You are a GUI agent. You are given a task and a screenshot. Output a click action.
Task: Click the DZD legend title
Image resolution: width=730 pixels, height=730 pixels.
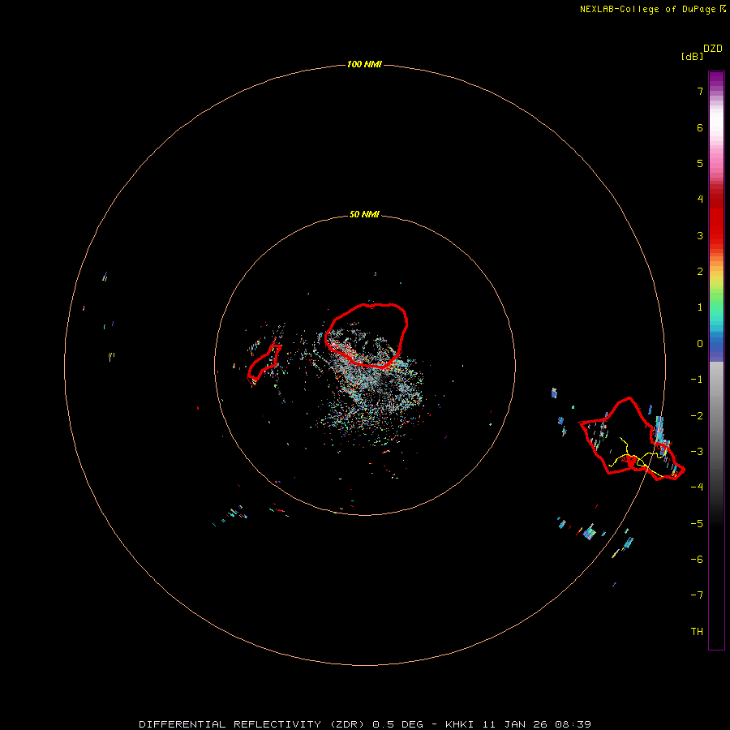tap(713, 49)
